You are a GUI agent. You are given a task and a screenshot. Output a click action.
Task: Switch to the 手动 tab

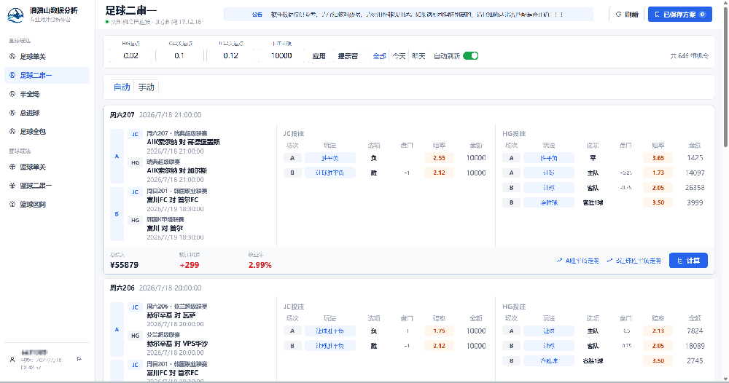[146, 87]
